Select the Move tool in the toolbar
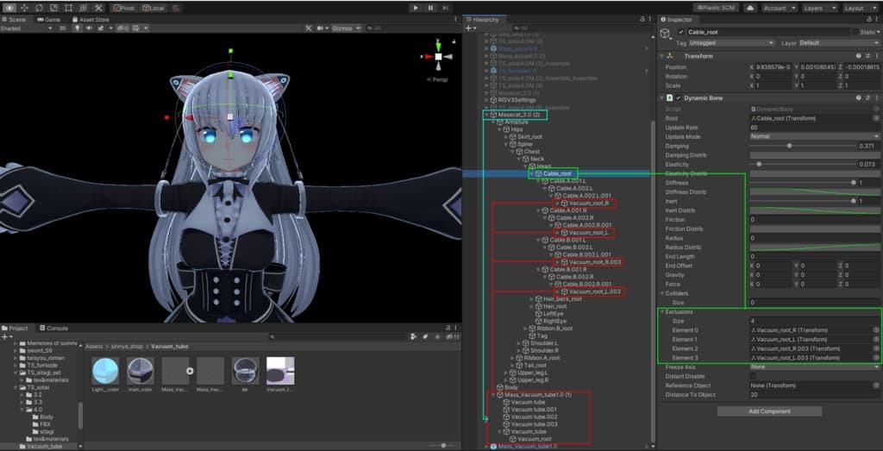883x451 pixels. [x=24, y=7]
